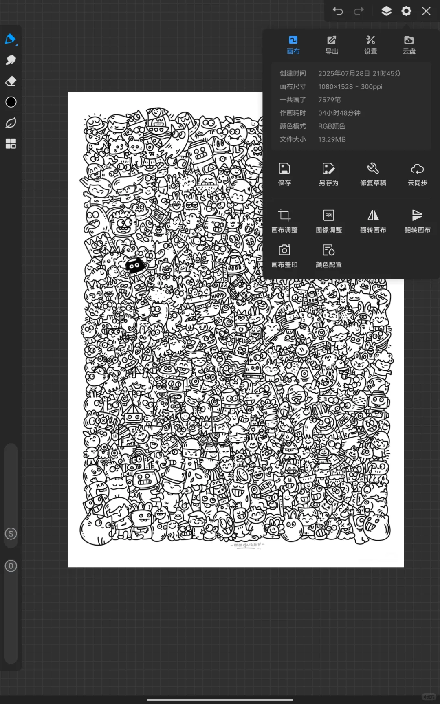The image size is (440, 704).
Task: Flip canvas horizontally with mirror icon
Action: (373, 221)
